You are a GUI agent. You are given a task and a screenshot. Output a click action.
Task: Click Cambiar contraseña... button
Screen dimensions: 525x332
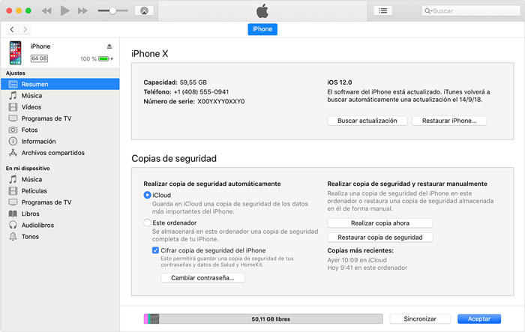[202, 278]
